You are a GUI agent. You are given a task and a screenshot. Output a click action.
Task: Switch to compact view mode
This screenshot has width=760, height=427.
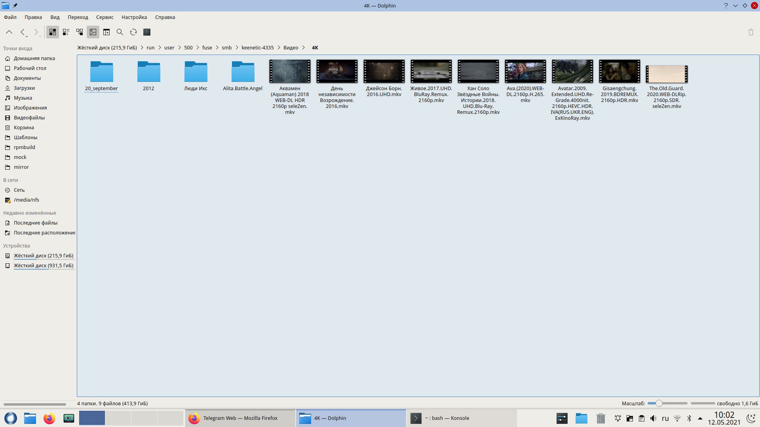[x=66, y=32]
